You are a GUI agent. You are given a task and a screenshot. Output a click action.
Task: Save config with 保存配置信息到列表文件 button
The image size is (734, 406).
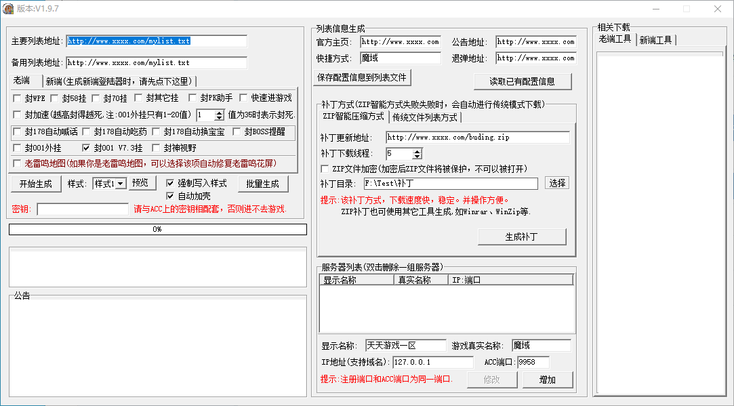362,77
